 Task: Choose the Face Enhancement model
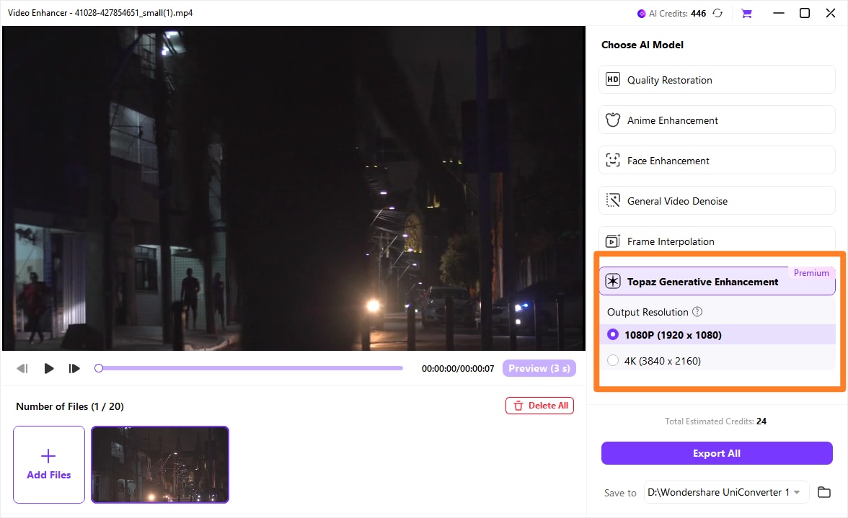[717, 161]
